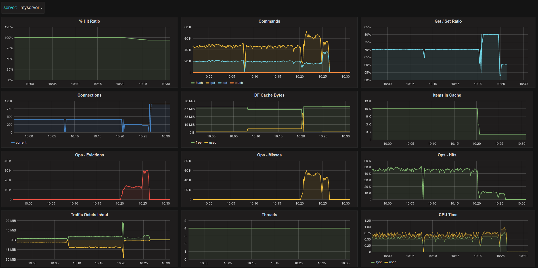
Task: Click the 'server:' variable label
Action: [x=10, y=8]
